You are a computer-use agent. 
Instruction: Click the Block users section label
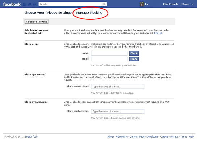click(x=31, y=44)
